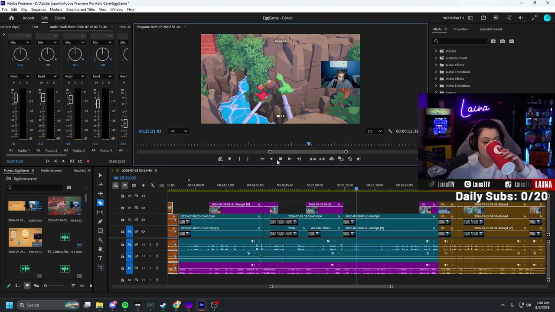Open the Import workspace
The height and width of the screenshot is (312, 555).
[29, 18]
